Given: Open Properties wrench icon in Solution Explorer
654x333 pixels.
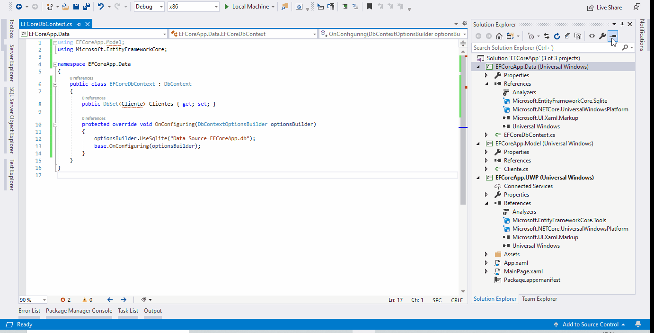Looking at the screenshot, I should [602, 36].
